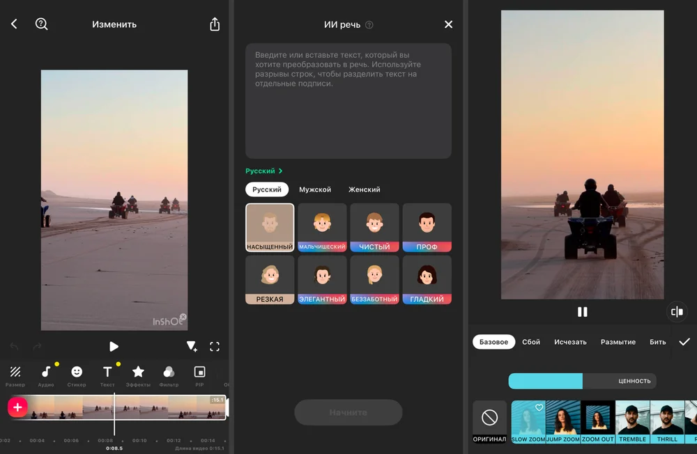Select the Женский voice filter
The image size is (697, 454).
[x=365, y=189]
